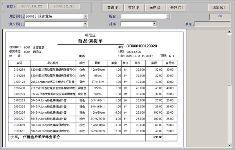
Task: Click the 打印[P] print button
Action: 134,7
